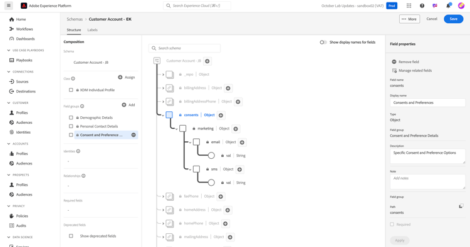Screen dimensions: 470x247
Task: Tick the Required checkbox
Action: click(x=392, y=224)
